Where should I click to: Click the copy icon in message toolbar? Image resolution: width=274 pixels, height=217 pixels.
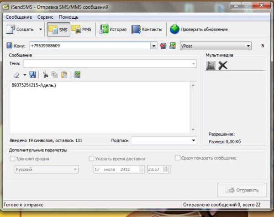pyautogui.click(x=54, y=75)
